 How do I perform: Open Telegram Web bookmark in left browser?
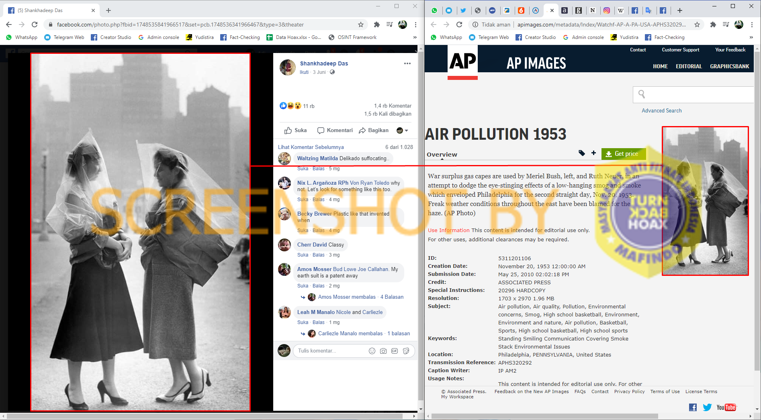point(64,37)
